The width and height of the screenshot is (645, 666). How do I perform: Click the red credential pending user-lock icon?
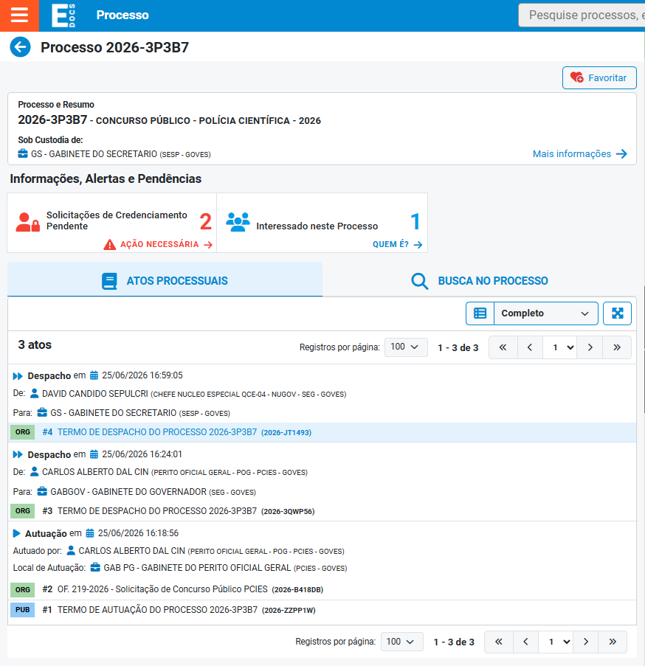(27, 222)
